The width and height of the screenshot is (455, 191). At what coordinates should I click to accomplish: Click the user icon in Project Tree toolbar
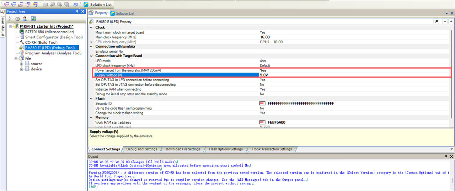[x=25, y=18]
